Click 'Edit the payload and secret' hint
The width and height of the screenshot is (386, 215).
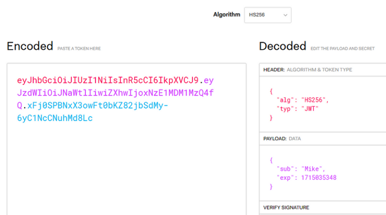pos(342,48)
